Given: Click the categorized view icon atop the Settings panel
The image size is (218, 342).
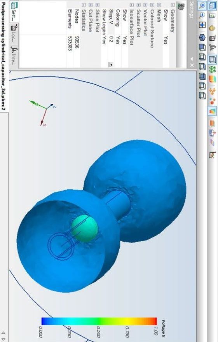Looking at the screenshot, I should point(181,6).
